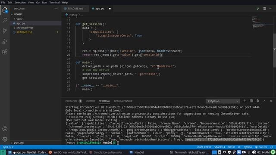Open the DEBUG CONSOLE tab

pyautogui.click(x=123, y=101)
